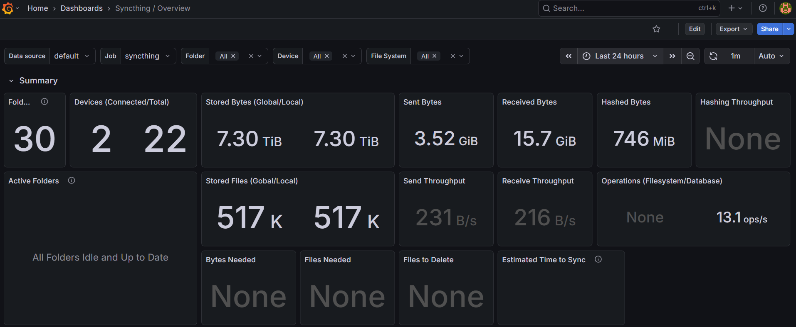The image size is (796, 327).
Task: Open the Export menu
Action: [734, 29]
